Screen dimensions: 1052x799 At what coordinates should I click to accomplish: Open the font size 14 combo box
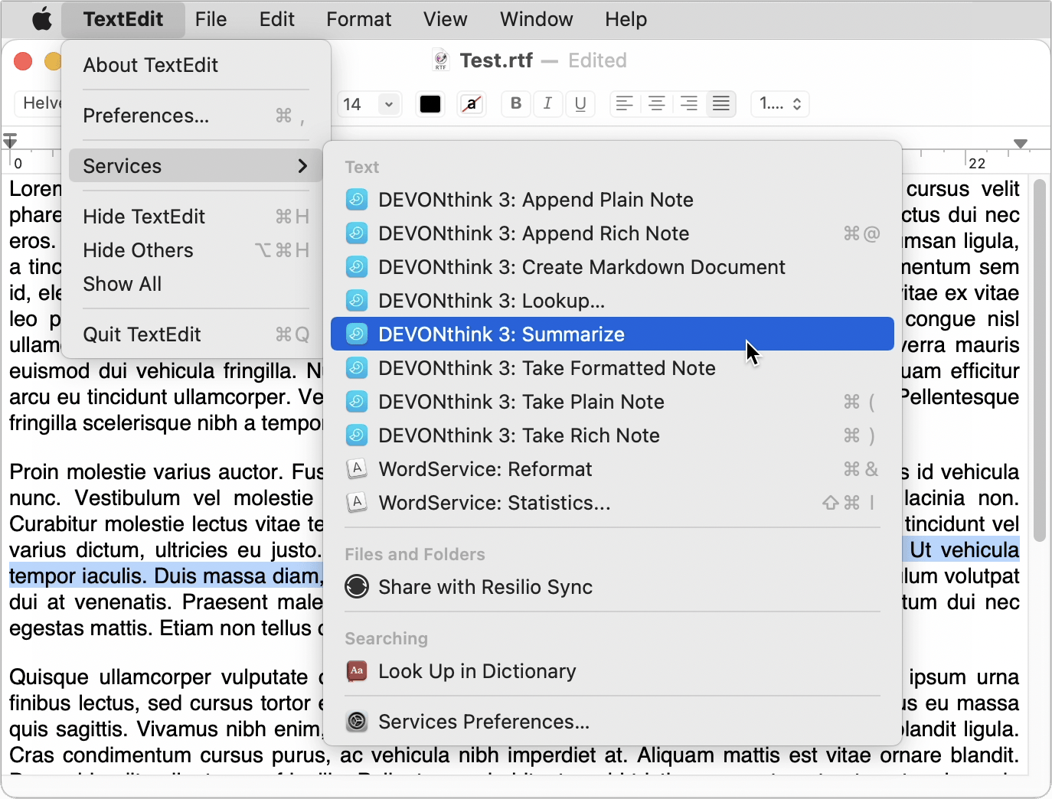[370, 104]
